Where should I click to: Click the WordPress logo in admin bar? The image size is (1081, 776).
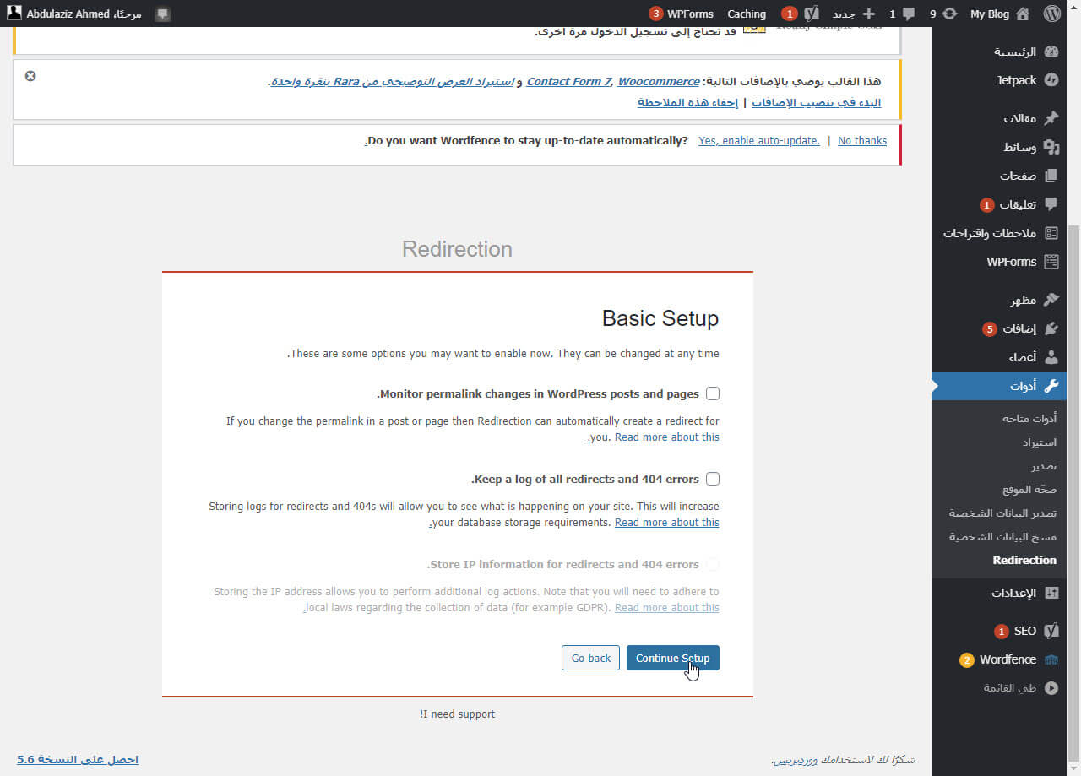(1051, 14)
